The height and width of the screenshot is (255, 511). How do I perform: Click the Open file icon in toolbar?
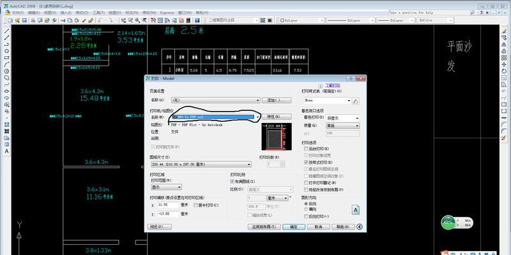17,20
